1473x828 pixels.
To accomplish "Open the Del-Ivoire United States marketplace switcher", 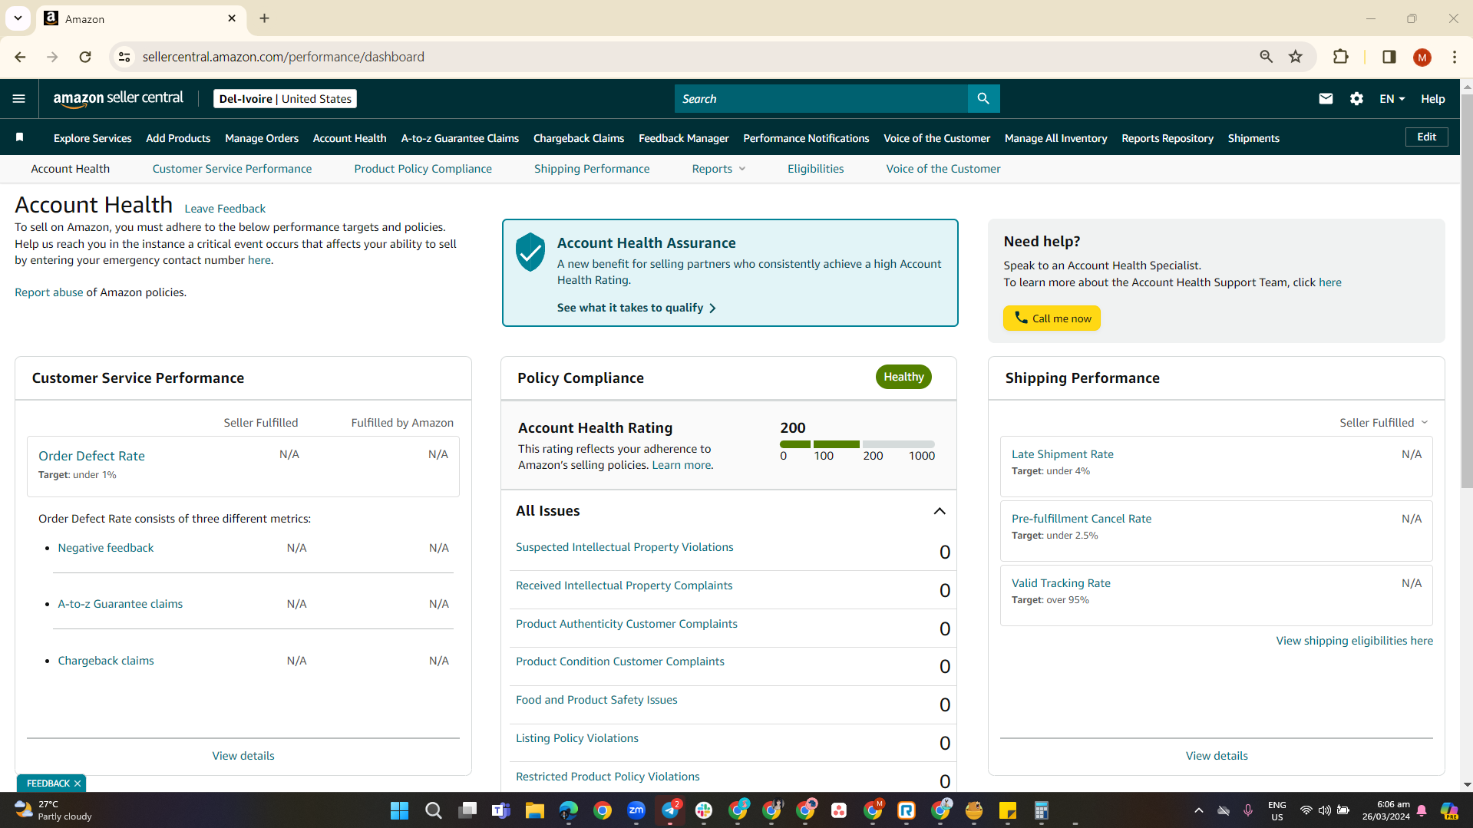I will [x=285, y=99].
